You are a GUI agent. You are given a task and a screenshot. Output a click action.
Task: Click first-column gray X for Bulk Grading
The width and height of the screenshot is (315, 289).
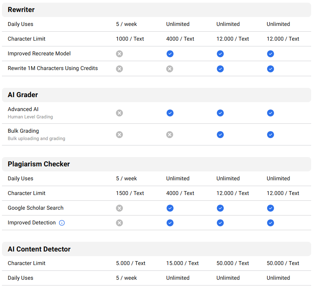coord(119,135)
